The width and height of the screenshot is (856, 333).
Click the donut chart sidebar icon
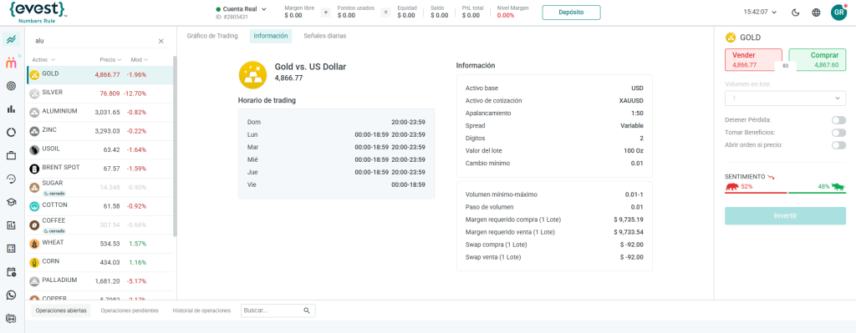(x=11, y=133)
